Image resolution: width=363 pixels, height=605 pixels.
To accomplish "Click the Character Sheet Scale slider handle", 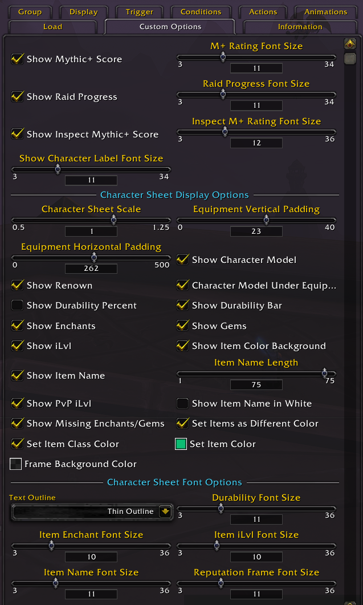I will (x=114, y=220).
